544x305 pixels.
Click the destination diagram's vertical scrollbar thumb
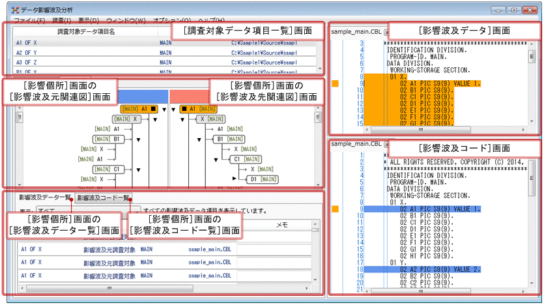pos(318,117)
